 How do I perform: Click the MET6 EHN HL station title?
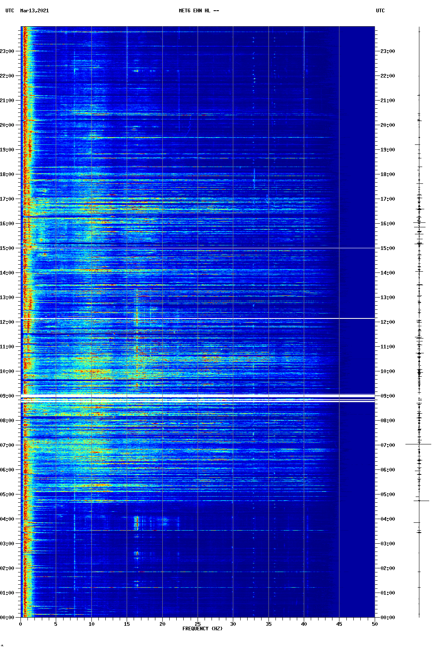coord(199,11)
